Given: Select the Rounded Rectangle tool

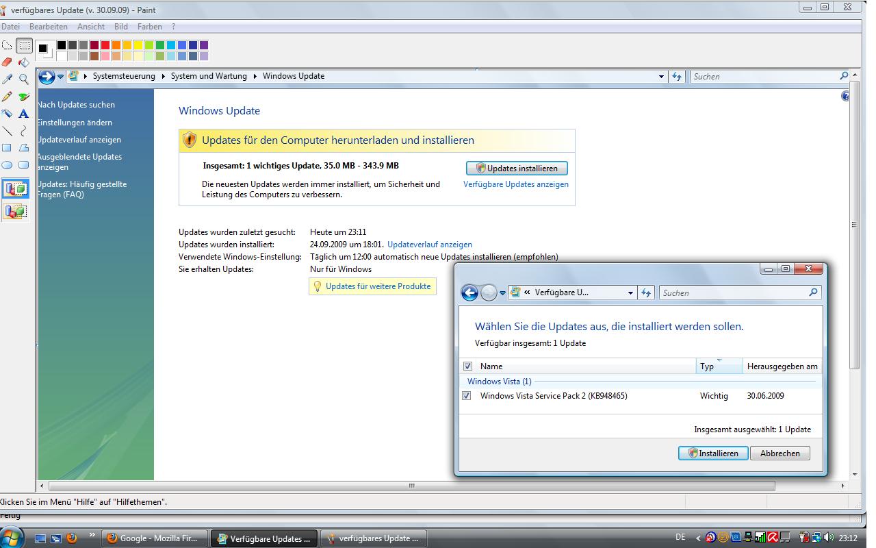Looking at the screenshot, I should pyautogui.click(x=24, y=165).
